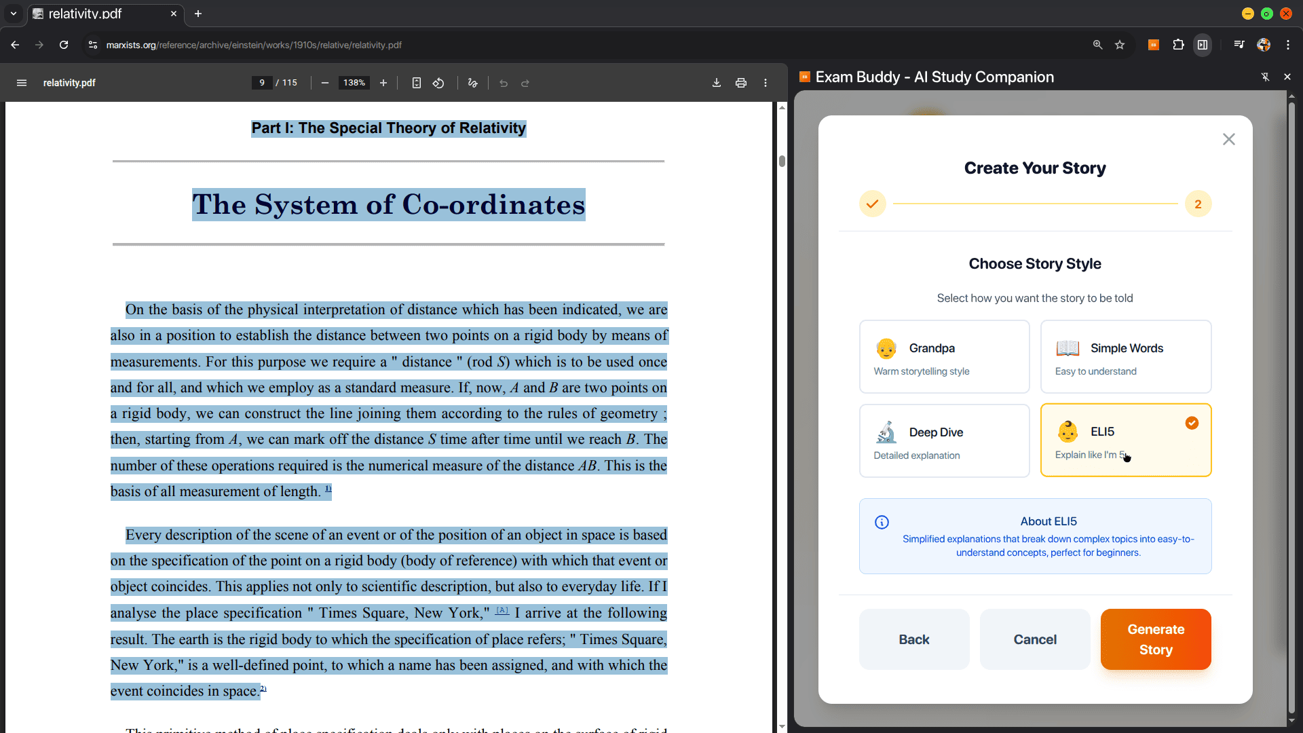The height and width of the screenshot is (733, 1303).
Task: Open the PDF sidebar hamburger menu
Action: click(x=22, y=83)
